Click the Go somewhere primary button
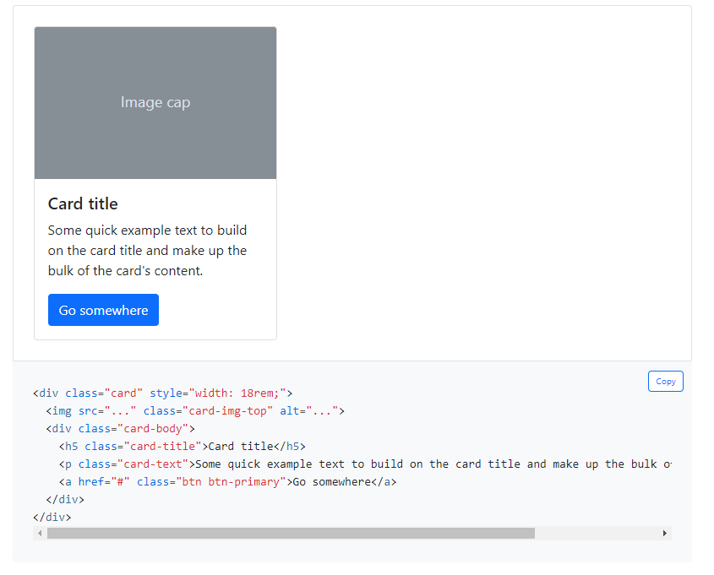714x575 pixels. click(x=103, y=310)
